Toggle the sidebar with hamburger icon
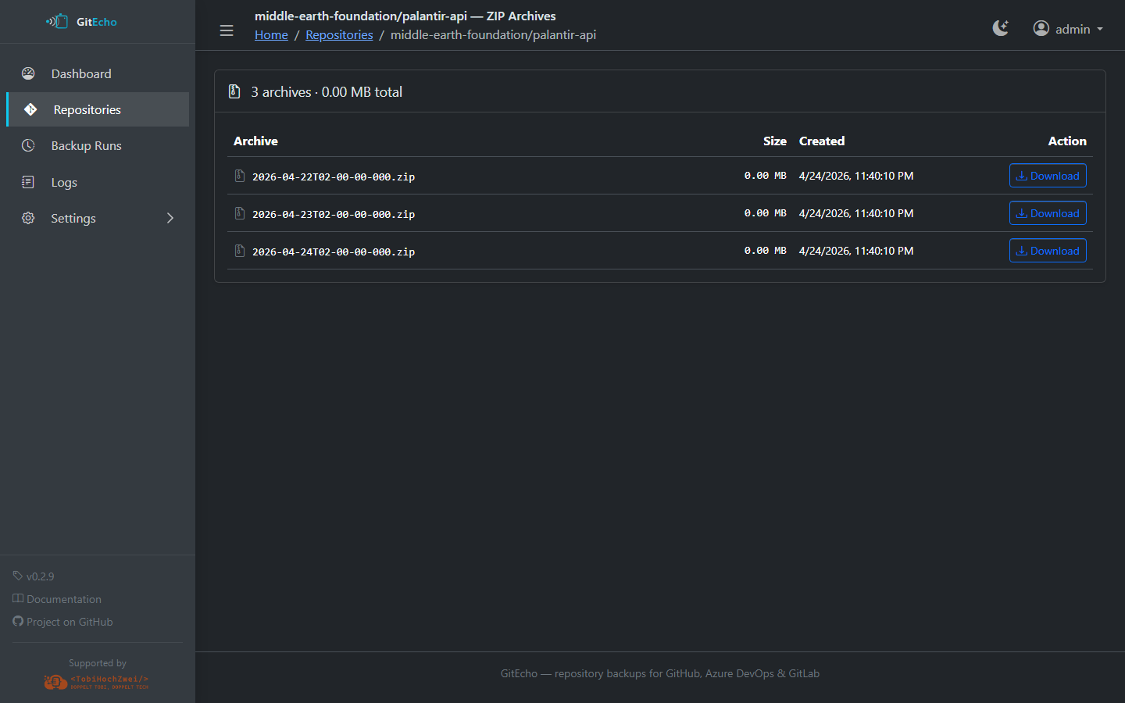The height and width of the screenshot is (703, 1125). (227, 30)
